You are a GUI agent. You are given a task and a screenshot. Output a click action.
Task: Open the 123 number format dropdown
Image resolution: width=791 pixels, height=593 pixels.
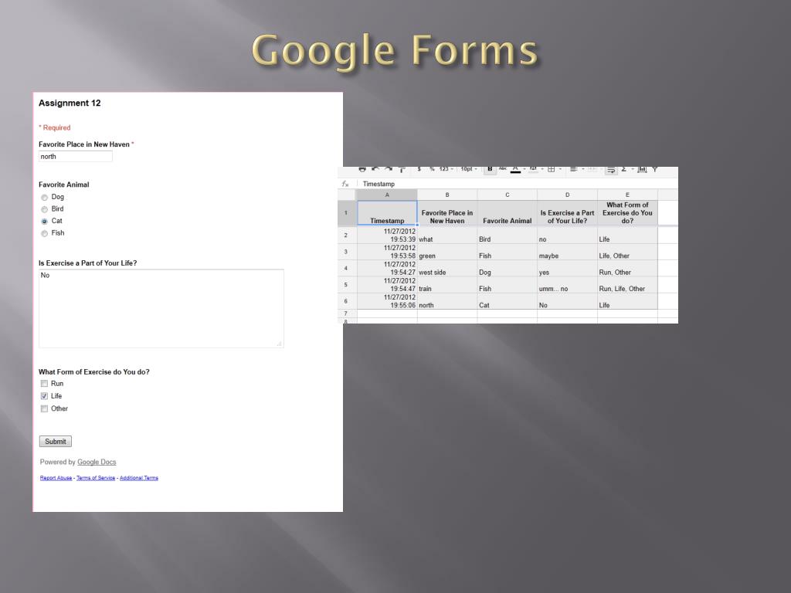point(446,169)
